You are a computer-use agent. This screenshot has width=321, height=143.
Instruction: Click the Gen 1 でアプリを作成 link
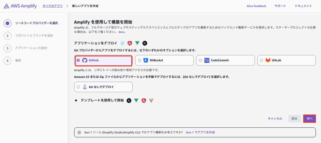tap(200, 132)
